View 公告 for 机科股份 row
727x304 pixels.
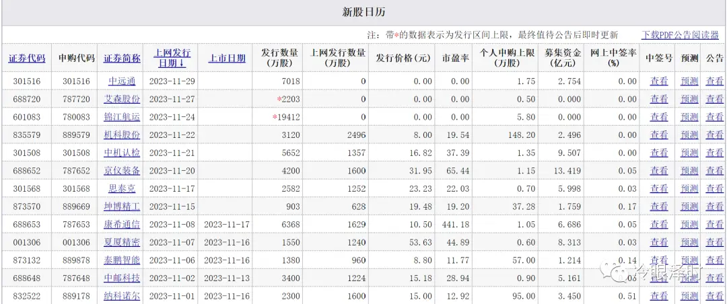click(x=714, y=135)
